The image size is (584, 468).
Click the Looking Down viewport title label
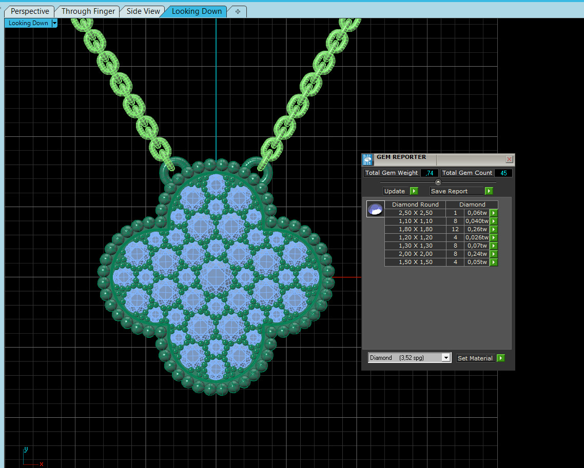[28, 23]
